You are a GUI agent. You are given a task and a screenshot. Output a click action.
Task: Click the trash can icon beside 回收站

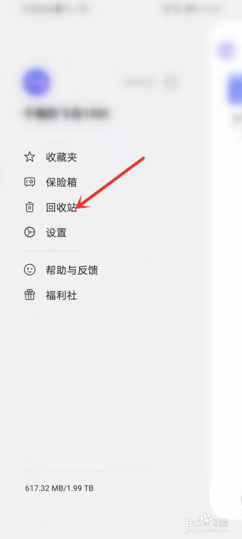(x=30, y=207)
